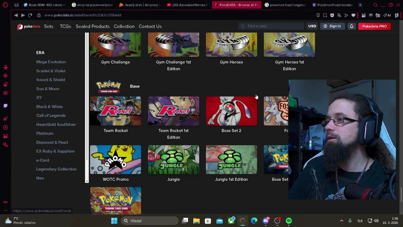
Task: Click the pin icon in address bar
Action: (x=318, y=15)
